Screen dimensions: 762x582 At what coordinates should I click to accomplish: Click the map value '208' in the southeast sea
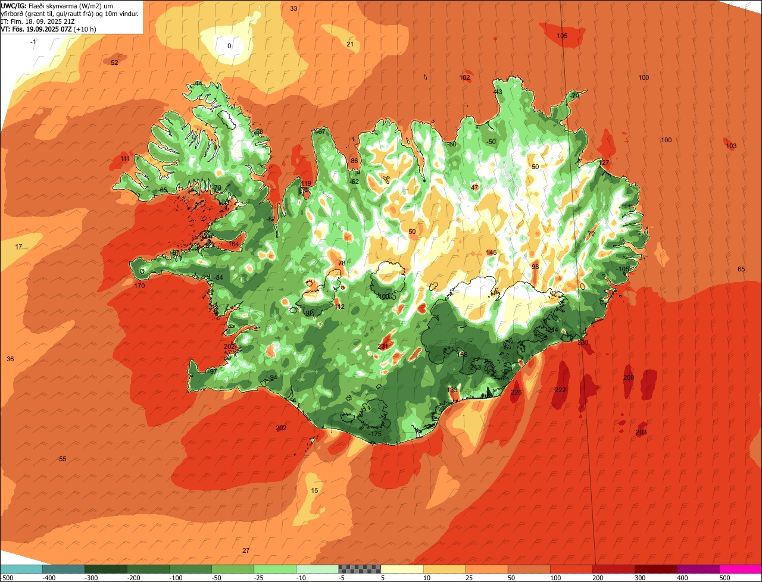tap(629, 377)
